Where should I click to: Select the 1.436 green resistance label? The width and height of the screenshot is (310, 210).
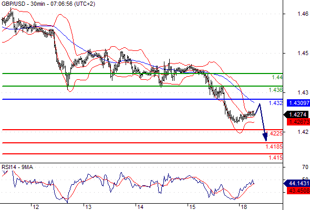click(276, 90)
